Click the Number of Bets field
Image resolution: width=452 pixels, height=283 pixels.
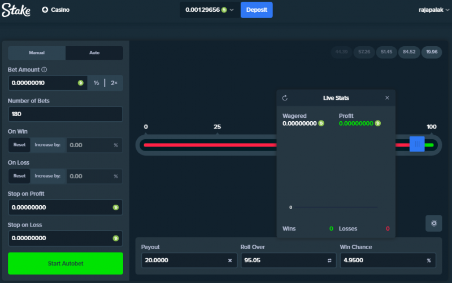pyautogui.click(x=66, y=114)
